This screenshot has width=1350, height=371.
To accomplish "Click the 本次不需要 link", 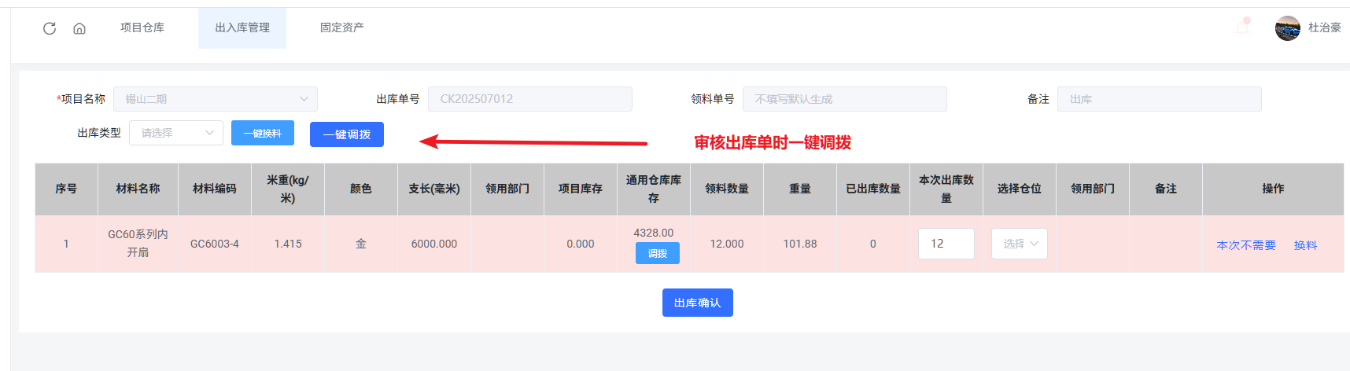I will pyautogui.click(x=1246, y=245).
